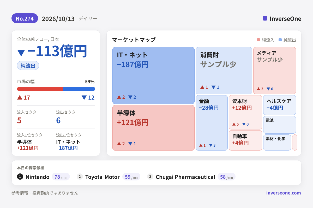Click the red portion of the market breadth bar

click(x=40, y=89)
